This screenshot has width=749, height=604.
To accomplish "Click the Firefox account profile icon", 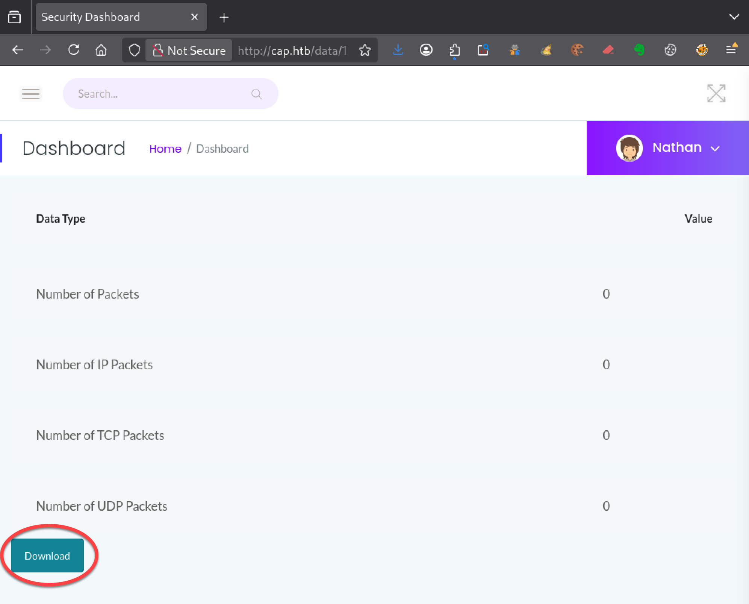I will [426, 50].
